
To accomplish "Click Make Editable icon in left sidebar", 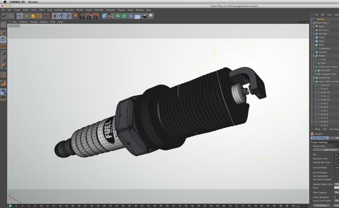I will tap(3, 25).
